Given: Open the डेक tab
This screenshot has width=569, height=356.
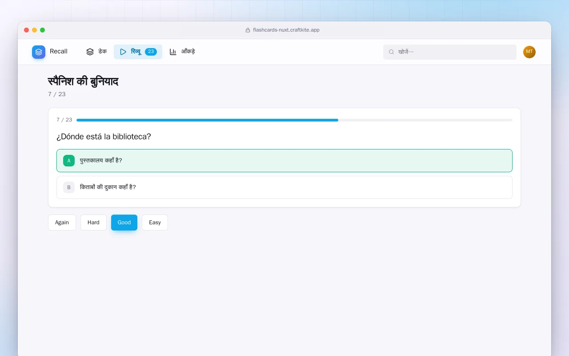Looking at the screenshot, I should pyautogui.click(x=96, y=52).
